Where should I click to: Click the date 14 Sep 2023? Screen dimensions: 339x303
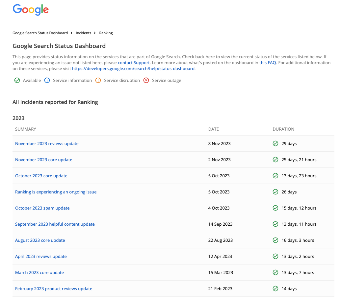(x=220, y=224)
